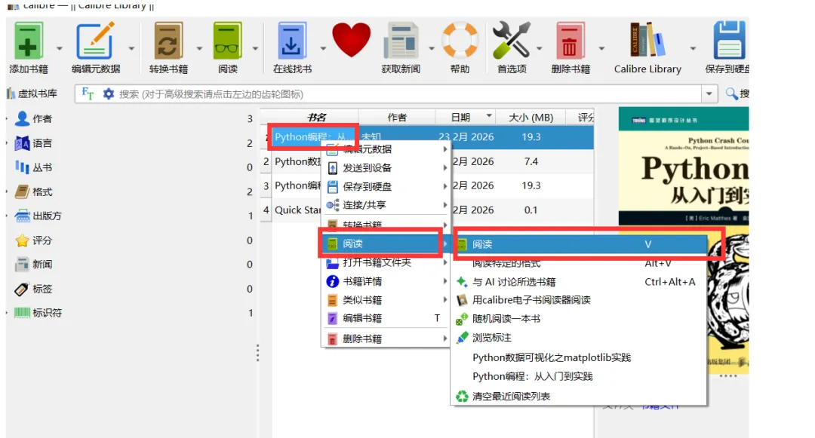Choose Save to disk (保存到硬盘) menu entry

pos(386,186)
